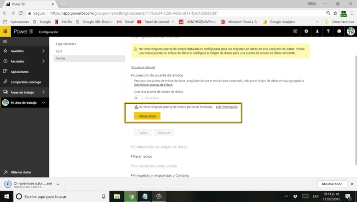Open the Dropbox tray icon
Viewport: 357px width, 202px height.
[x=295, y=196]
